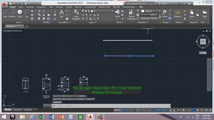Select the Mirror tool
The width and height of the screenshot is (214, 120).
44,15
